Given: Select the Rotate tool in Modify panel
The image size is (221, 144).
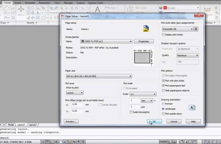Looking at the screenshot, I should click(33, 8).
